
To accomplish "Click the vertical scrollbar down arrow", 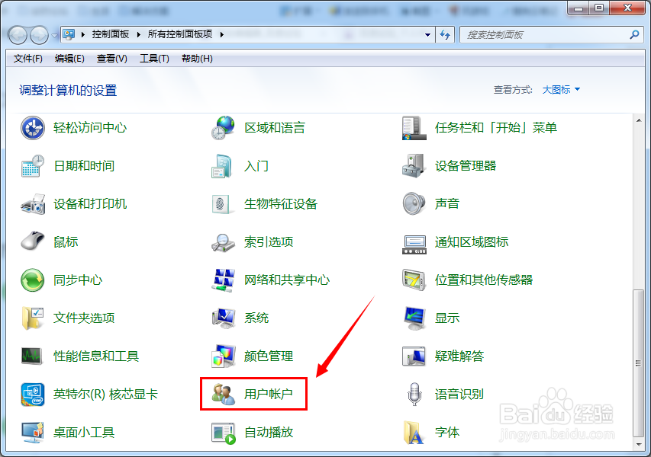I will click(x=639, y=445).
